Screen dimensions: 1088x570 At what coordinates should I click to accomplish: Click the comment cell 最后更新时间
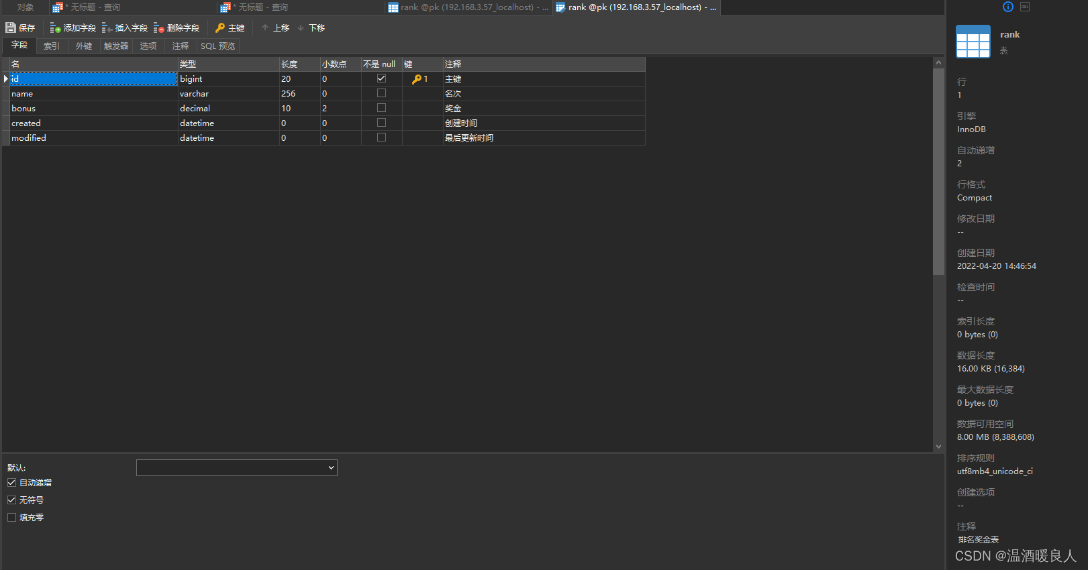tap(544, 138)
